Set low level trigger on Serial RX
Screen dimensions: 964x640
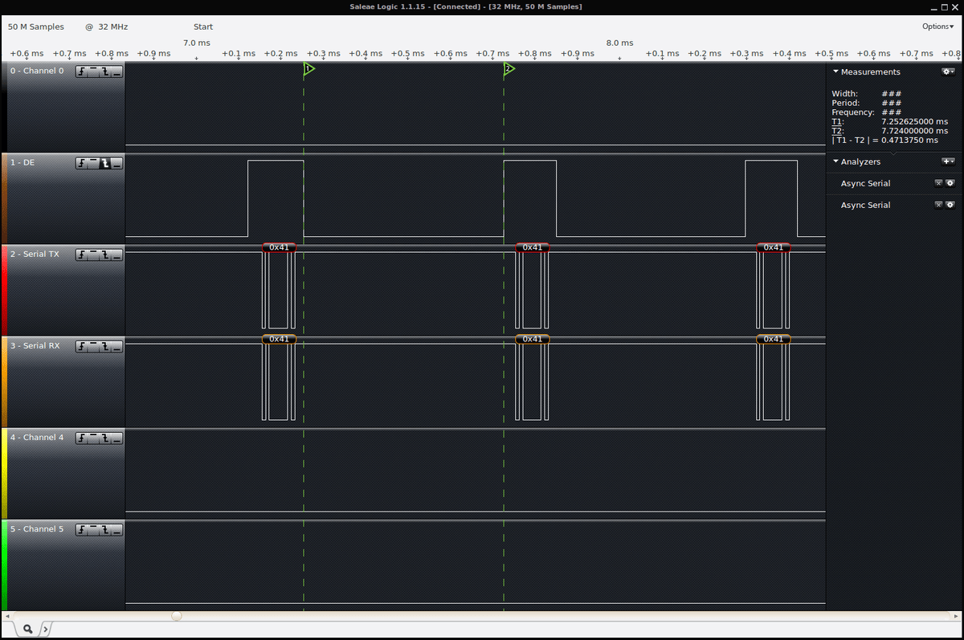(x=117, y=347)
